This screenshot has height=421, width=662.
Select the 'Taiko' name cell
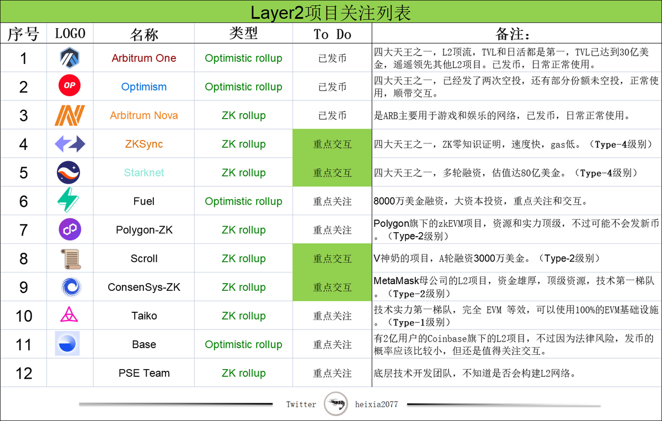click(144, 316)
